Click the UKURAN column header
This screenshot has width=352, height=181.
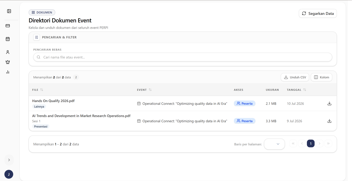click(272, 90)
